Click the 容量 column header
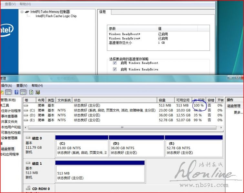This screenshot has width=244, height=193. click(162, 100)
